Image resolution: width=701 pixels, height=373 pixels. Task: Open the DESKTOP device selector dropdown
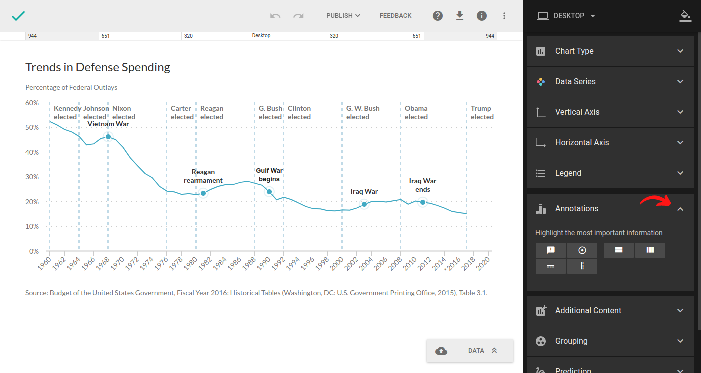tap(567, 16)
